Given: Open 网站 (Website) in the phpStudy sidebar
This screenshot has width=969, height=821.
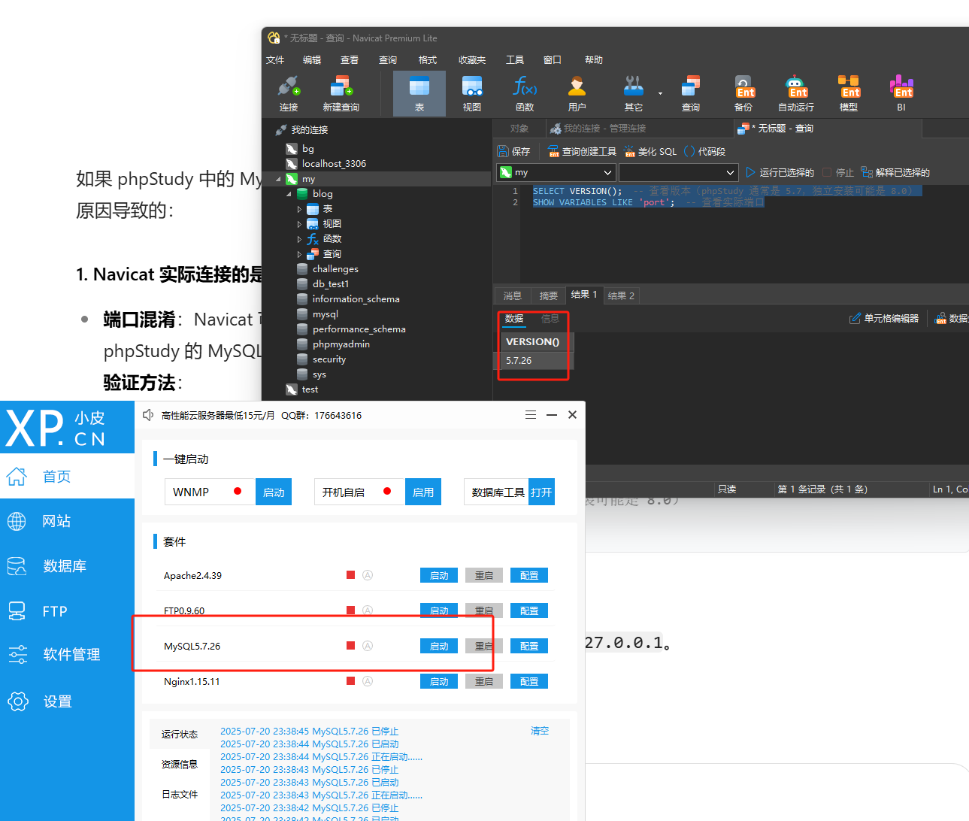Looking at the screenshot, I should click(67, 521).
